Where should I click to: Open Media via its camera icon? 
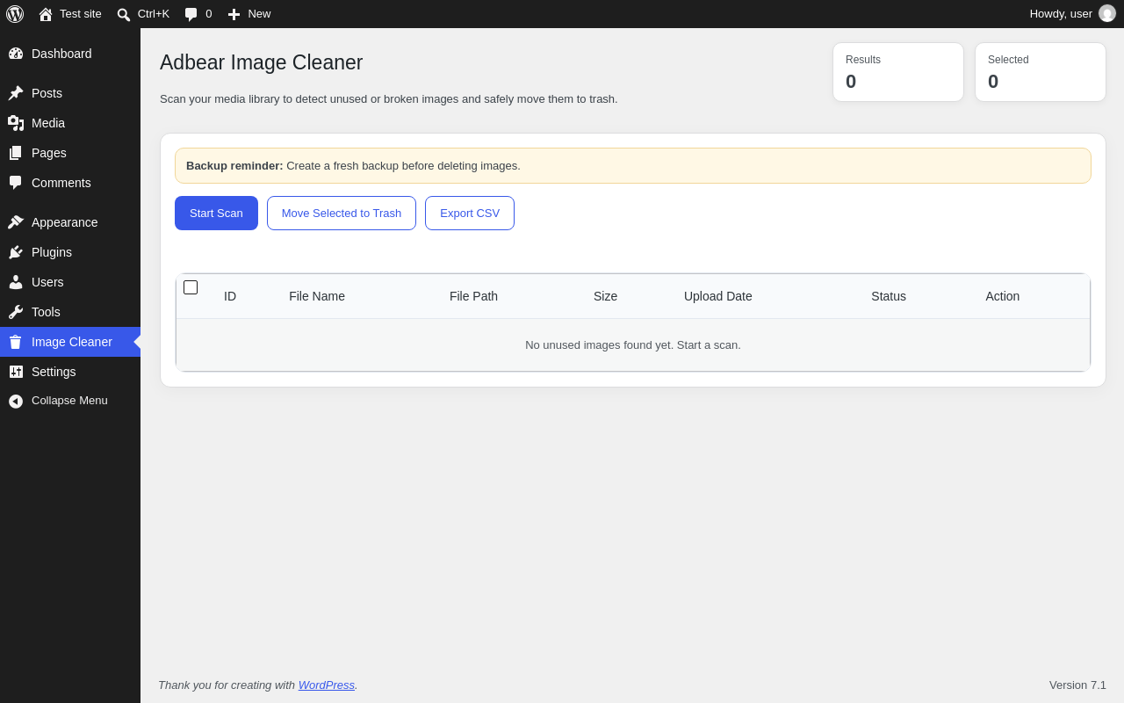click(x=16, y=123)
